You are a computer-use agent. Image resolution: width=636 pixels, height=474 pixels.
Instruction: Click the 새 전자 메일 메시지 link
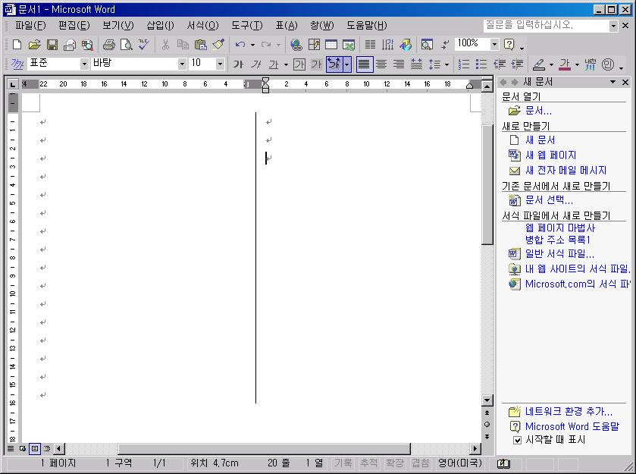[x=566, y=170]
